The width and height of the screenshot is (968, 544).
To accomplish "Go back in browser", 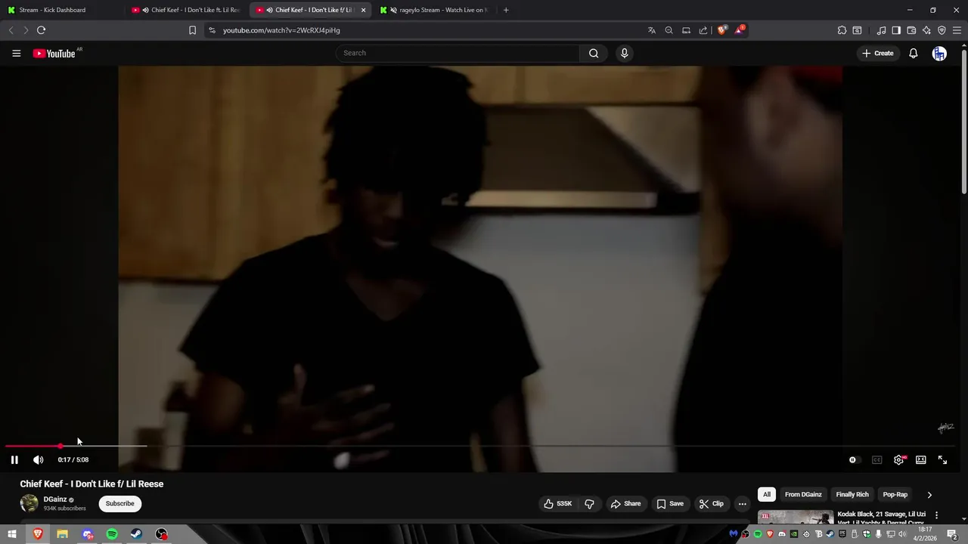I will 11,30.
